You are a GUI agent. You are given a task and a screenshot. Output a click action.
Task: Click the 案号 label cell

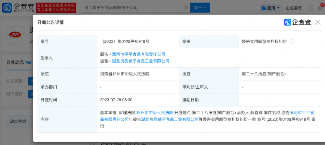[67, 41]
